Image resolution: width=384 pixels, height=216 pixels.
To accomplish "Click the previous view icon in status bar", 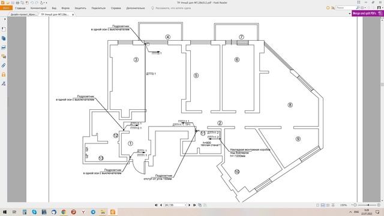I will coord(200,205).
